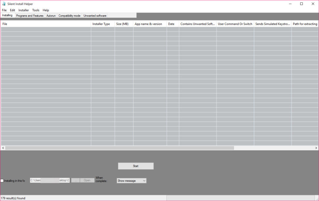319x201 pixels.
Task: Click '179 result(s) found' status text
Action: (x=13, y=198)
